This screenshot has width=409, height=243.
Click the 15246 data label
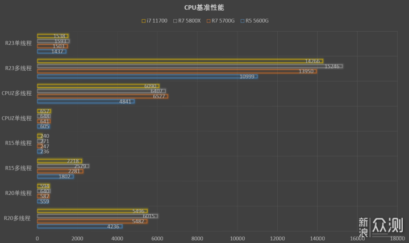pos(332,66)
